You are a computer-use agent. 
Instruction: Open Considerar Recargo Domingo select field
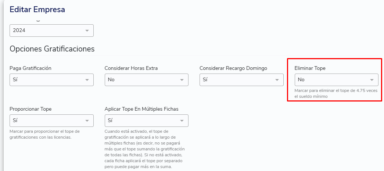click(241, 80)
